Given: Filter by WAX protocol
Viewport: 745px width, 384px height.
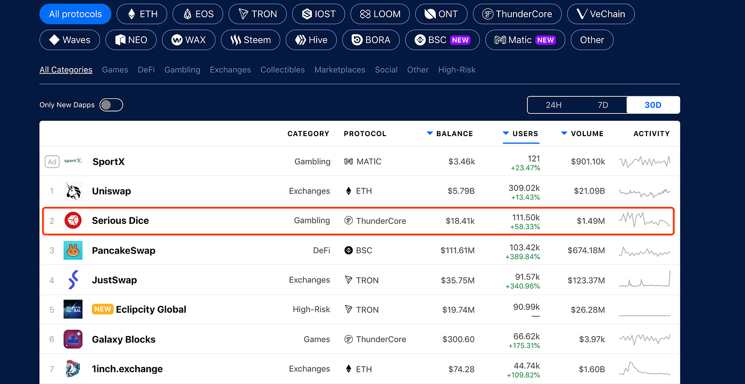Looking at the screenshot, I should click(x=188, y=40).
